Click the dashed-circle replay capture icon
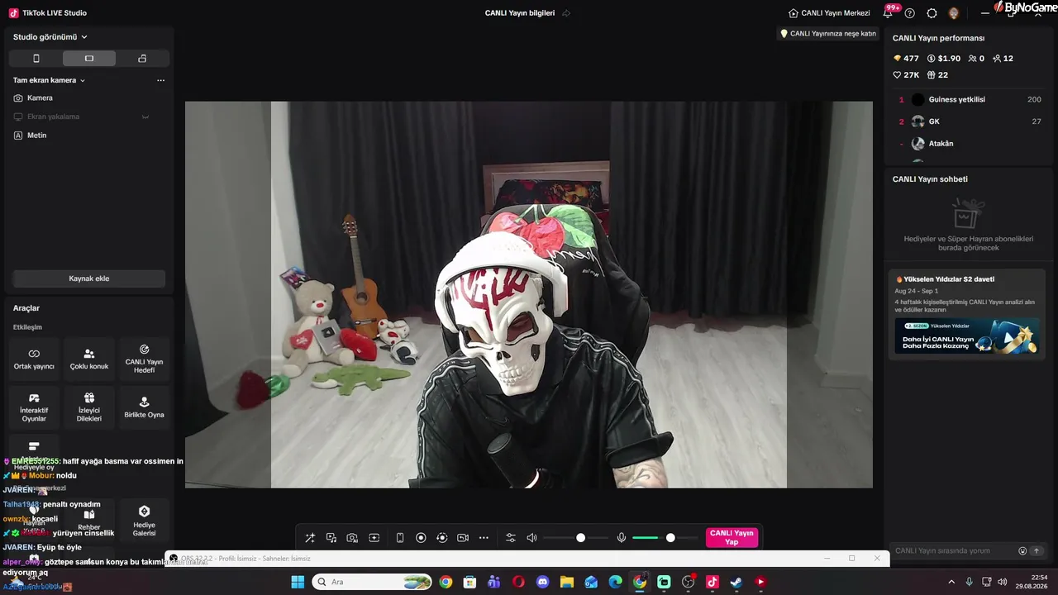 pyautogui.click(x=442, y=538)
